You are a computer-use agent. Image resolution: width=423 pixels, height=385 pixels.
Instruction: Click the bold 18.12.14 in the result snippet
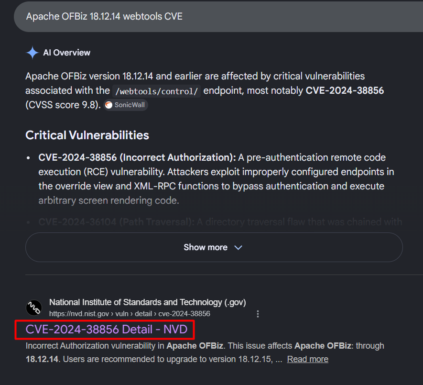point(42,359)
